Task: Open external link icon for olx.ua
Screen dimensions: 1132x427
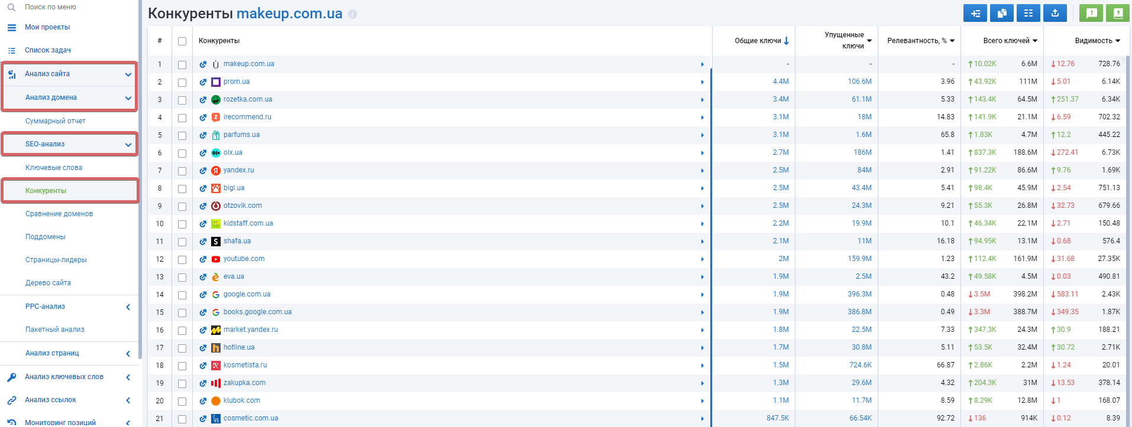Action: [203, 153]
